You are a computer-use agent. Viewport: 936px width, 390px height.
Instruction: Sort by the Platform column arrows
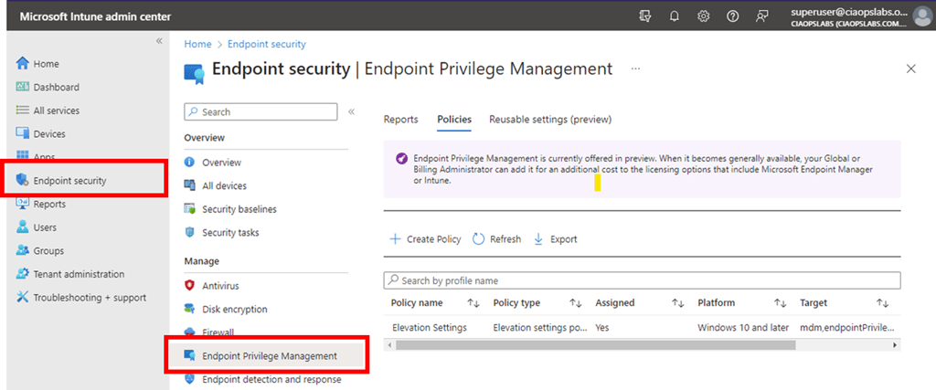coord(780,303)
